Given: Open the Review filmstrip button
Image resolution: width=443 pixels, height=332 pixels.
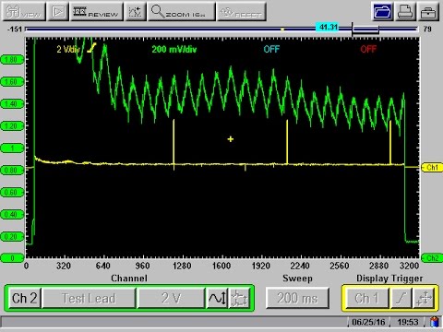Looking at the screenshot, I should [x=97, y=12].
